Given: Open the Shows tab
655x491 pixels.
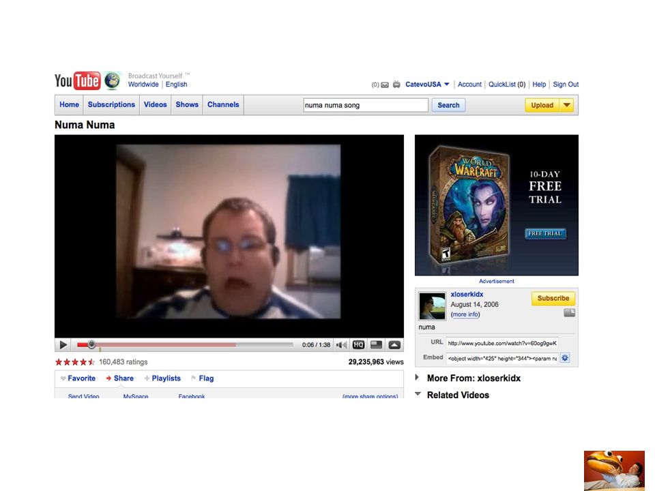Looking at the screenshot, I should [x=187, y=105].
